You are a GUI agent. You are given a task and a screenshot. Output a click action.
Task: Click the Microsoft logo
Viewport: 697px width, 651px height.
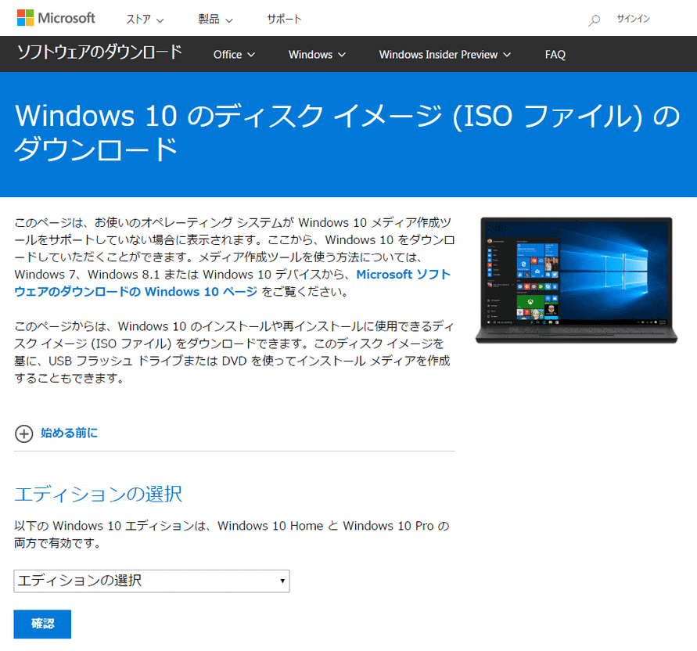click(56, 18)
